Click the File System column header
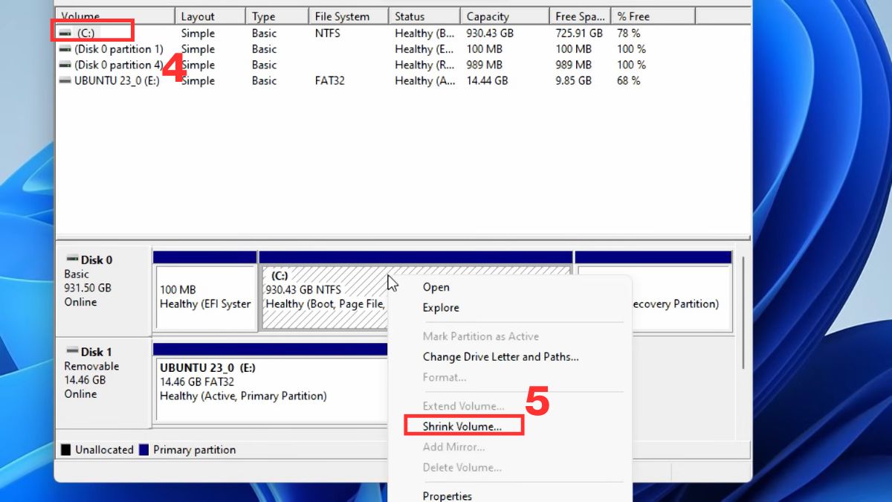The height and width of the screenshot is (502, 892). tap(343, 16)
